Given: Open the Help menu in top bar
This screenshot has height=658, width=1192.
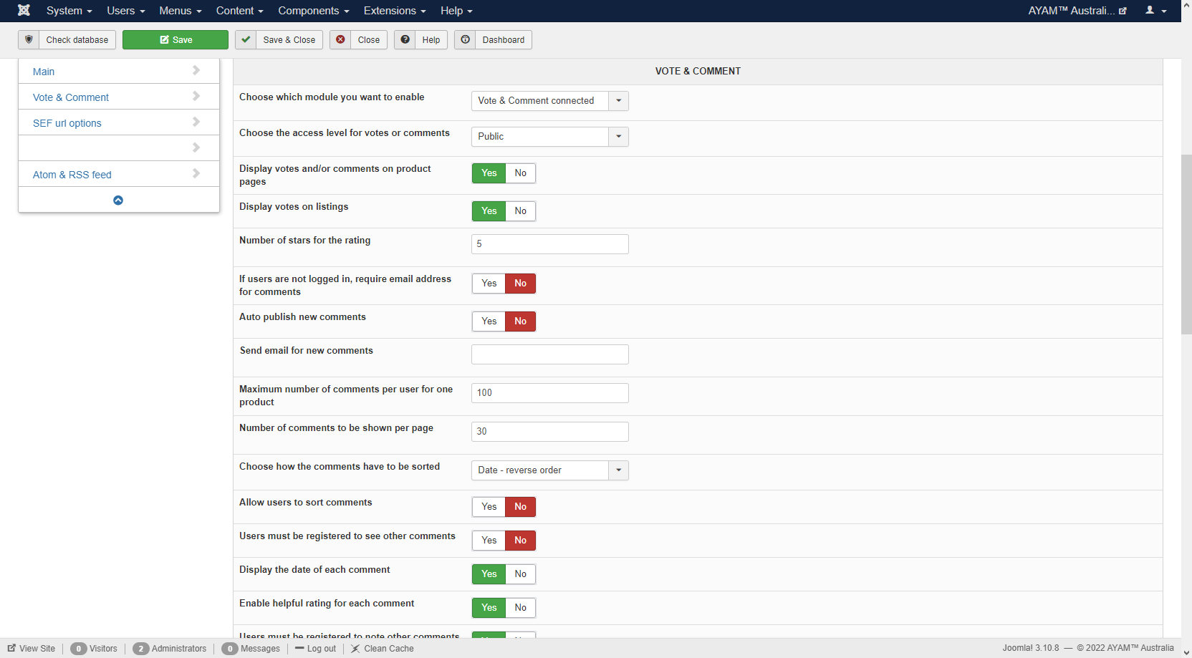Looking at the screenshot, I should [456, 11].
